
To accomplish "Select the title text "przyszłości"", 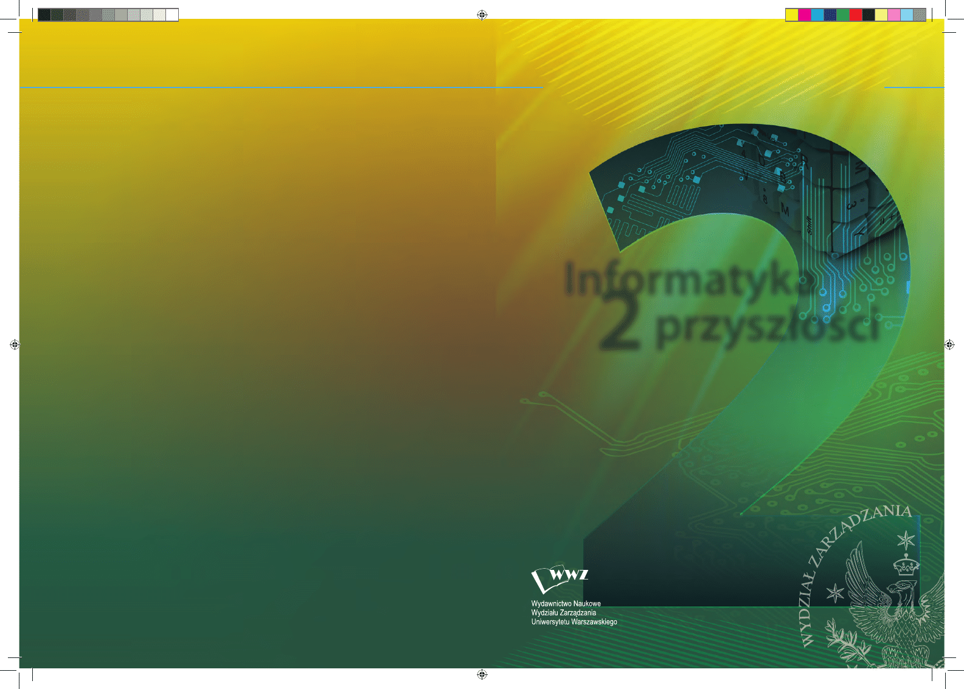I will click(768, 326).
